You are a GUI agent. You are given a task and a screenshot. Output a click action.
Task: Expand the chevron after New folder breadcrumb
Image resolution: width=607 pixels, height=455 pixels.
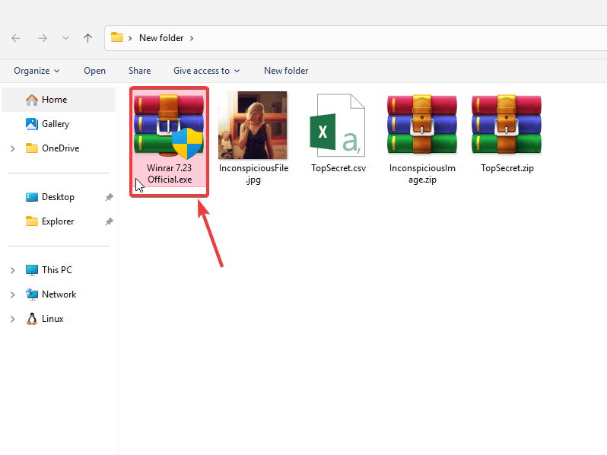coord(192,38)
